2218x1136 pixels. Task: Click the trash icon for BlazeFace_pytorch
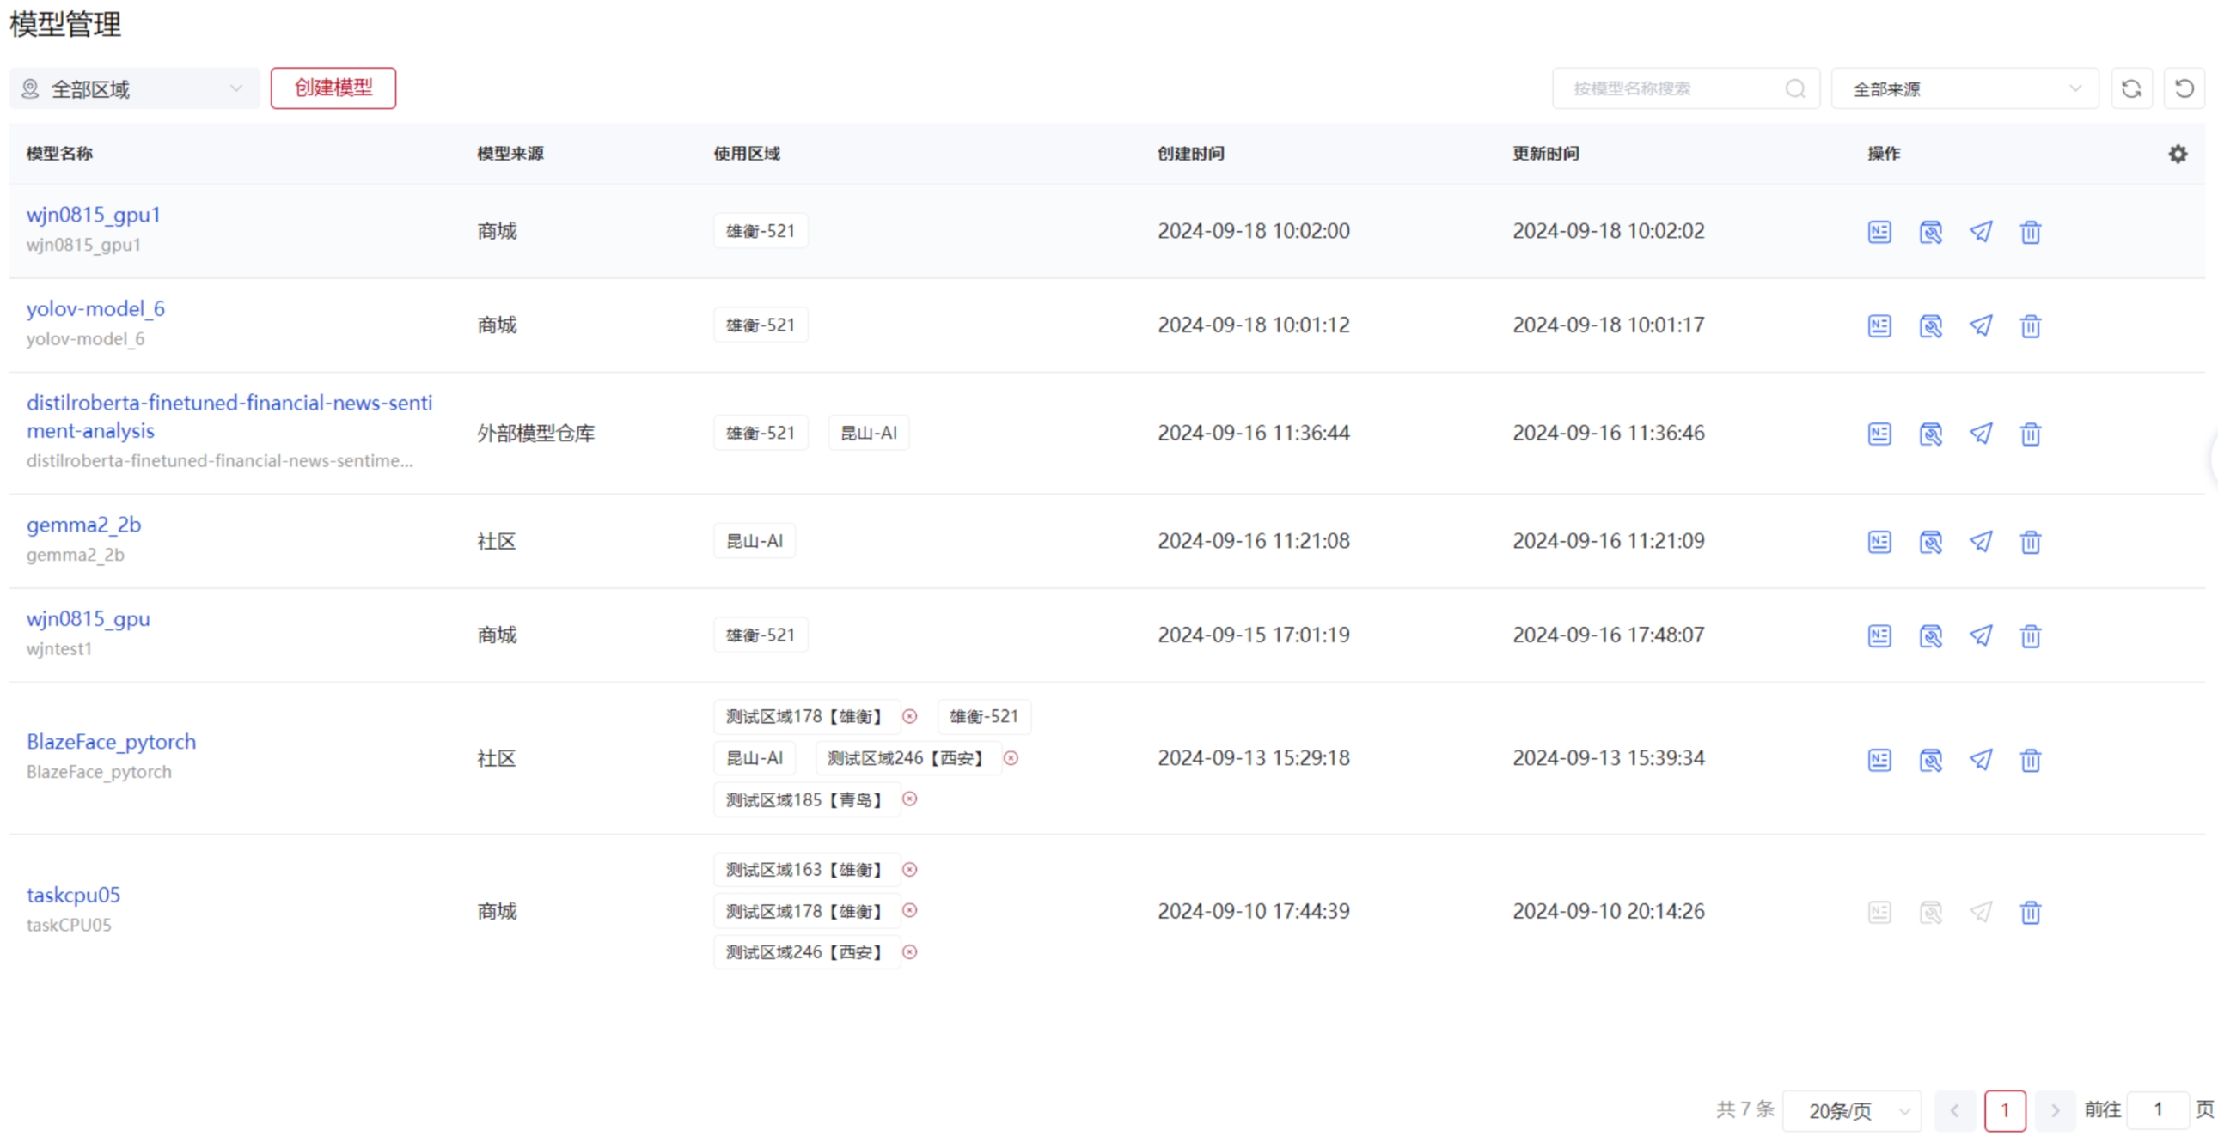tap(2031, 760)
